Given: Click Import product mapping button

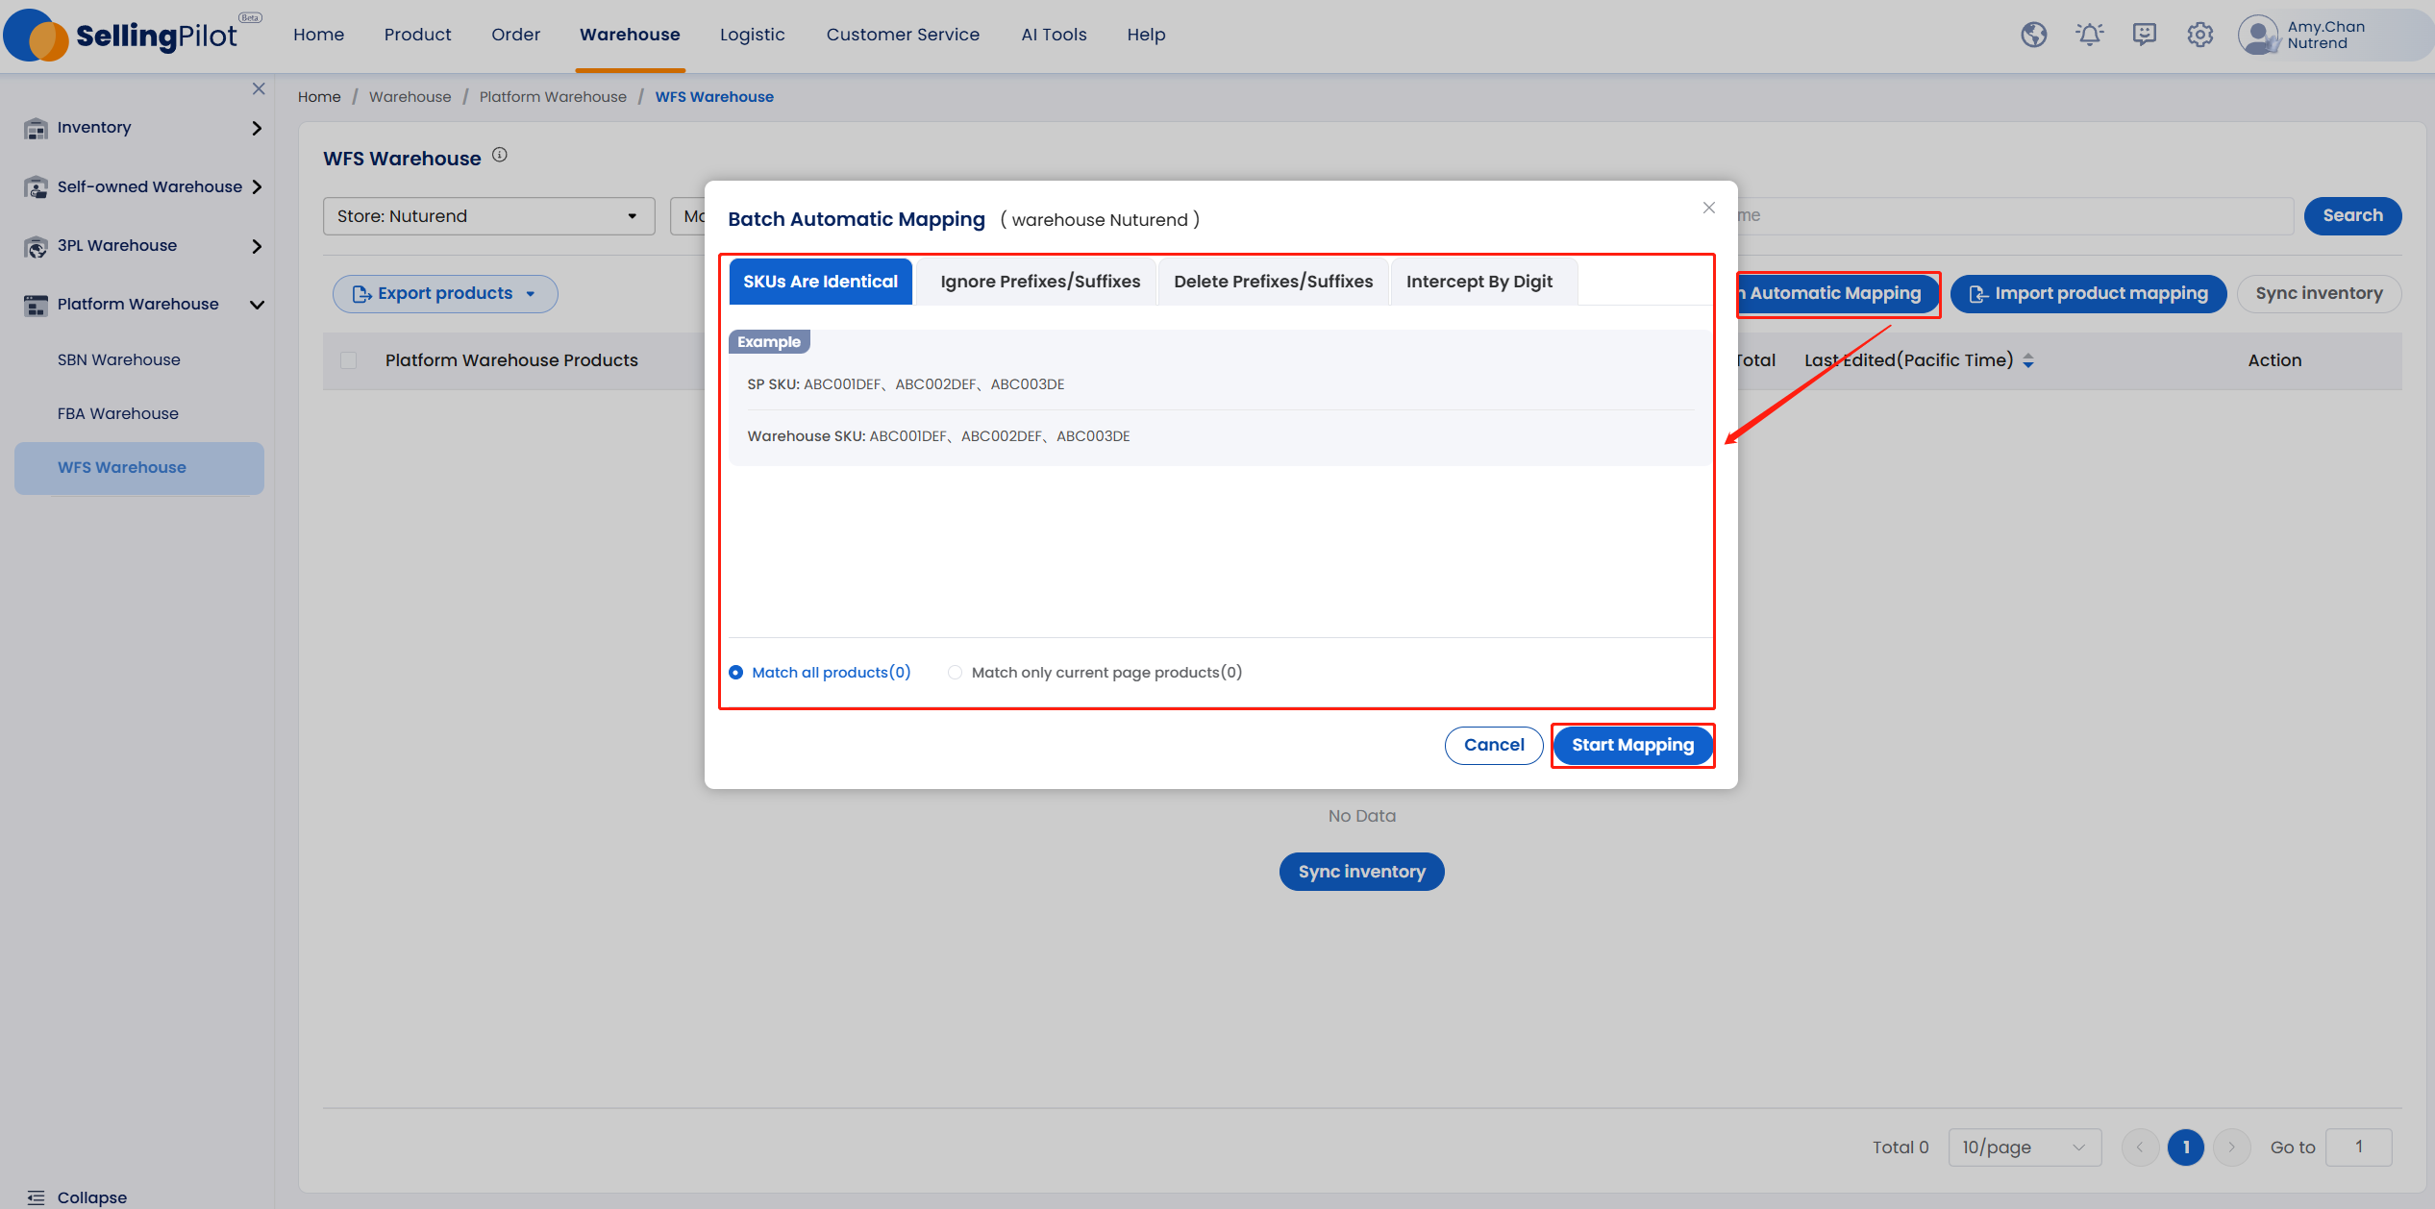Looking at the screenshot, I should [2088, 294].
